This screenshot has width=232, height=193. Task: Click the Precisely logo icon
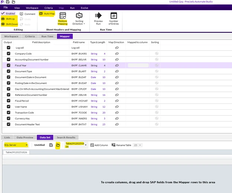(2, 2)
